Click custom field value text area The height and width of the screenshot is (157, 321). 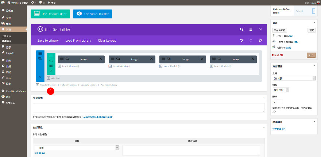click(x=191, y=151)
